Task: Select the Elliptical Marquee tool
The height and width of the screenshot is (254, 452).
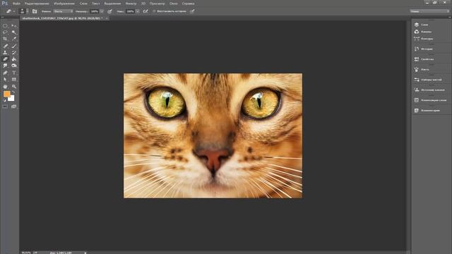Action: [x=5, y=25]
